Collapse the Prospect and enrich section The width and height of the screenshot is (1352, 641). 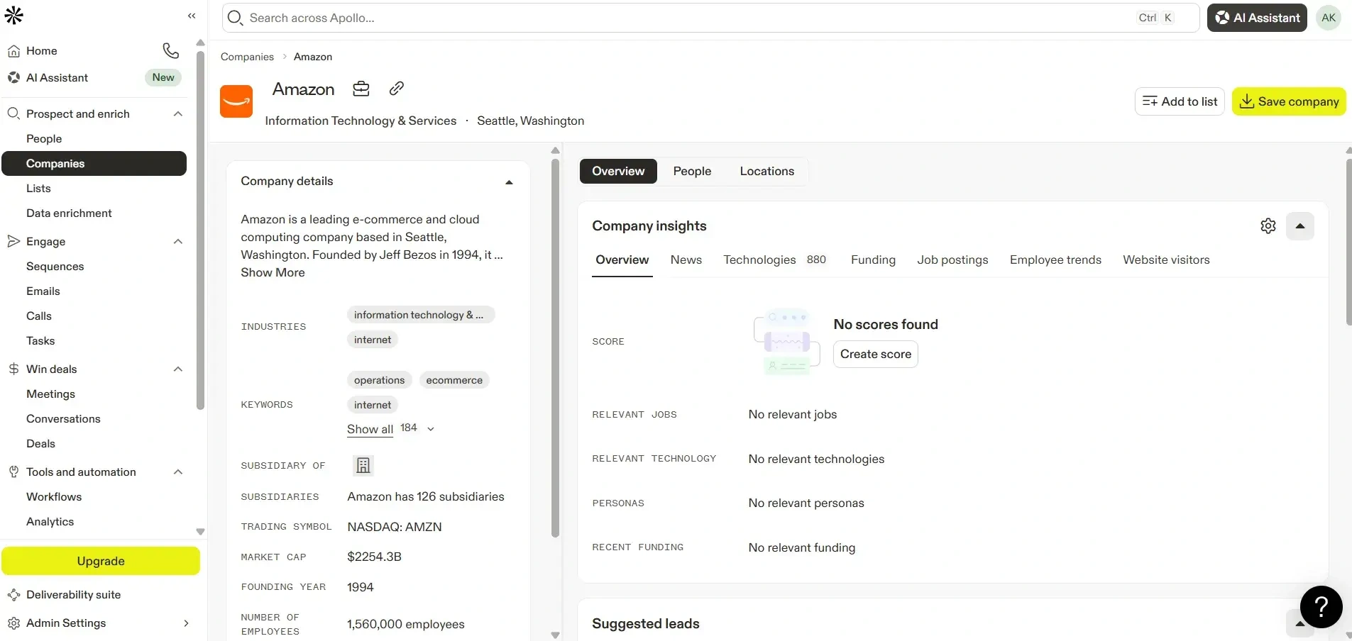(x=178, y=114)
